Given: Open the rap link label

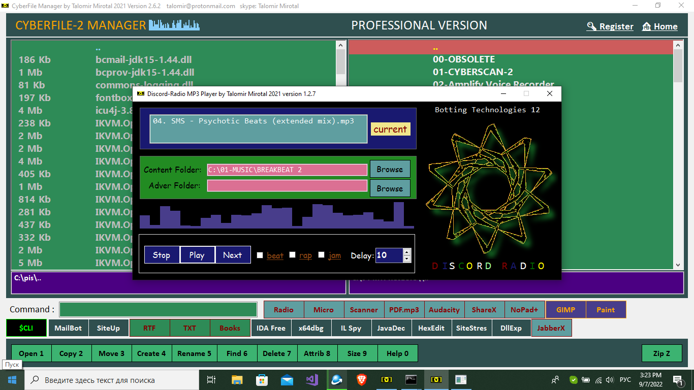Looking at the screenshot, I should click(x=305, y=255).
